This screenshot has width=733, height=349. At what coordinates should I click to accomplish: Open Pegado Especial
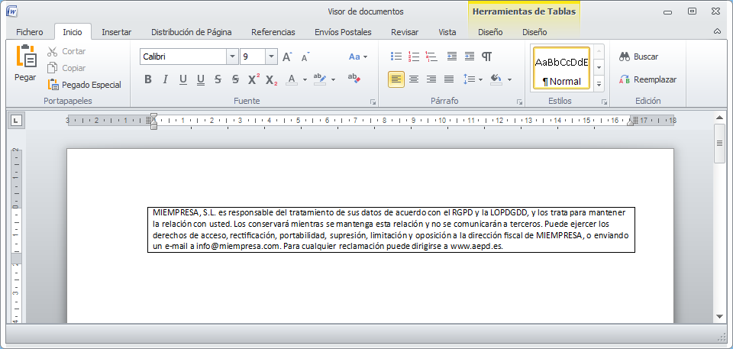(85, 85)
